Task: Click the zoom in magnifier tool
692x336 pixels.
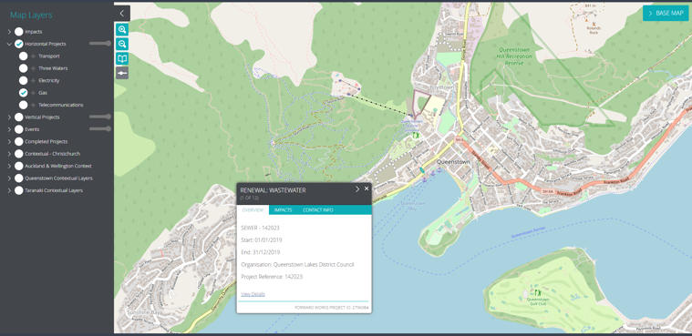Action: [122, 29]
